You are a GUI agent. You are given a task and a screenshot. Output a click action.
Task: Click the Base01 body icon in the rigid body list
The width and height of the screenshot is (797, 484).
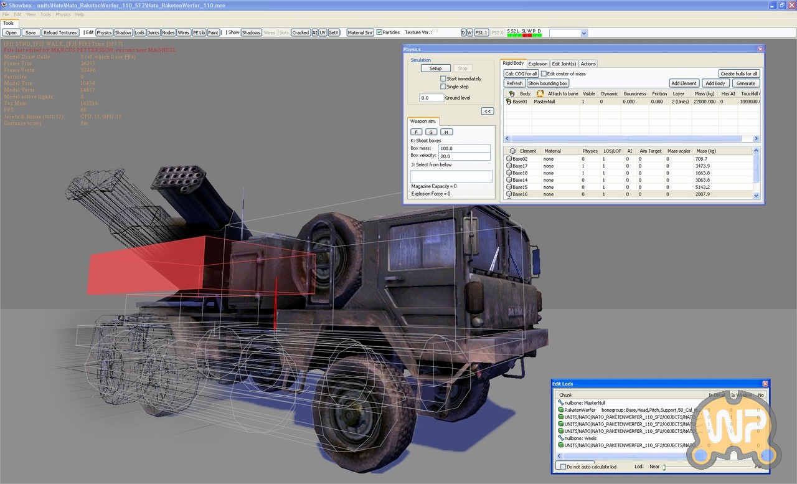click(x=509, y=102)
